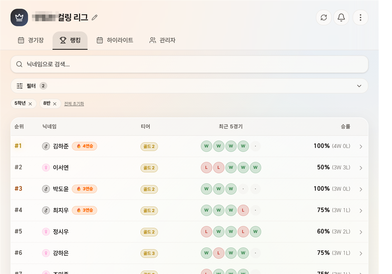Click the 닉네임 column header
The image size is (392, 274).
pos(49,127)
